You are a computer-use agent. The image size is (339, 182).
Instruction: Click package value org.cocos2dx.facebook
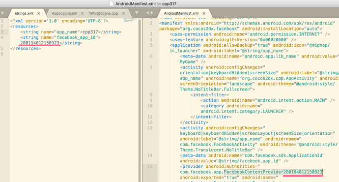click(x=210, y=29)
